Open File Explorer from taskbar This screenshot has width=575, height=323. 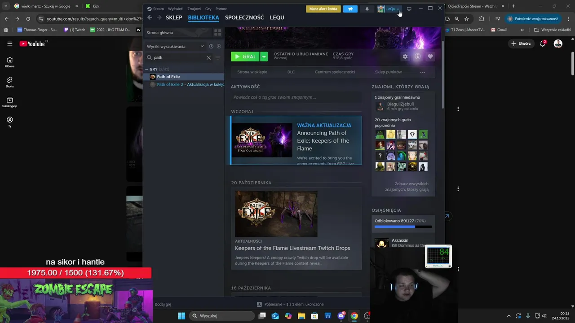(x=301, y=316)
